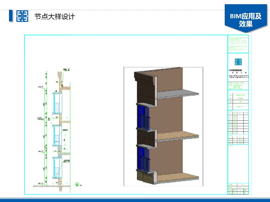Click the company logo beside the slide title

pyautogui.click(x=22, y=16)
